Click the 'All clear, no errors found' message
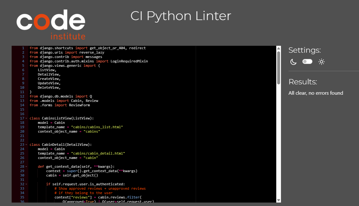Screen dimensions: 359x206 316,93
